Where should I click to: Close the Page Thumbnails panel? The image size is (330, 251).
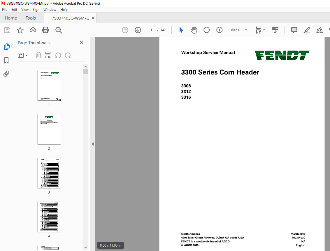click(x=82, y=43)
